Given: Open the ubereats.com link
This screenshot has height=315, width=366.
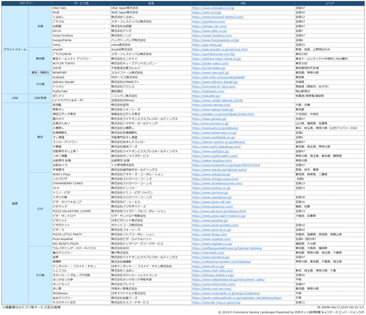Looking at the screenshot, I should coord(213,8).
